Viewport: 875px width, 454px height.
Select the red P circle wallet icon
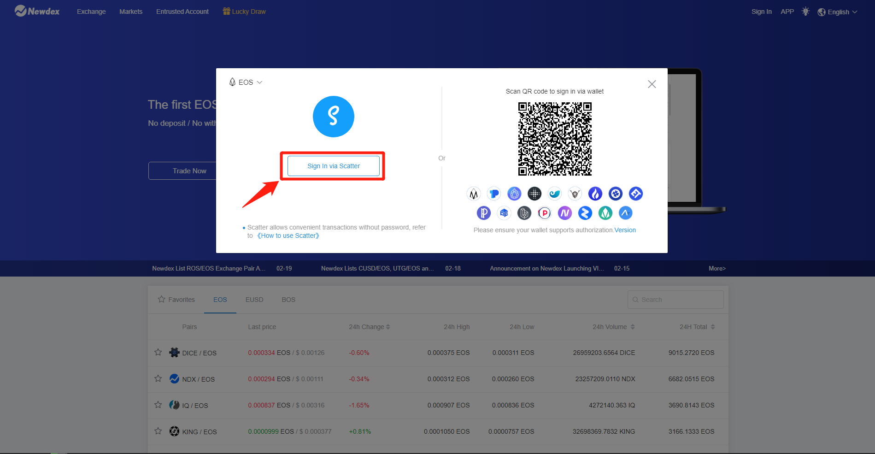(545, 213)
